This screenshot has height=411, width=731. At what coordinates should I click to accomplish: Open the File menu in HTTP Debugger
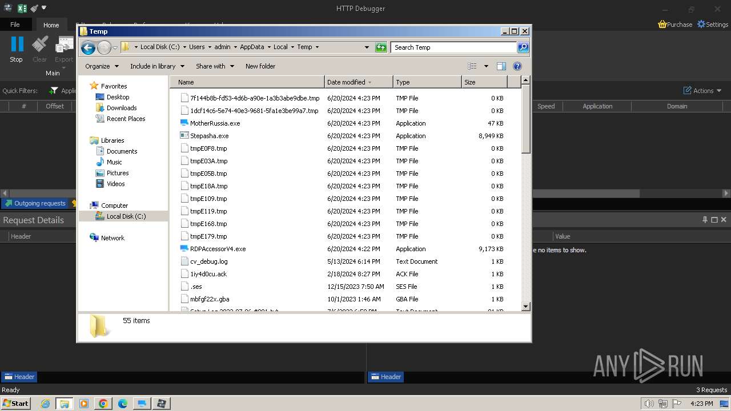[15, 25]
